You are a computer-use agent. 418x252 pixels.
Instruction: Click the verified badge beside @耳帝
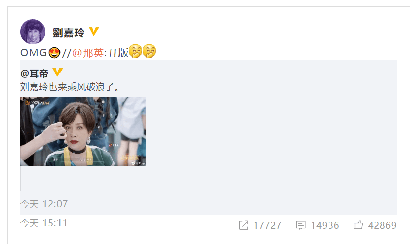[57, 72]
